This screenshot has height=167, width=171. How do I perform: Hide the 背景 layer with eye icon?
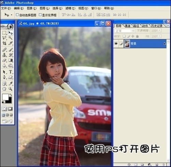point(116,43)
